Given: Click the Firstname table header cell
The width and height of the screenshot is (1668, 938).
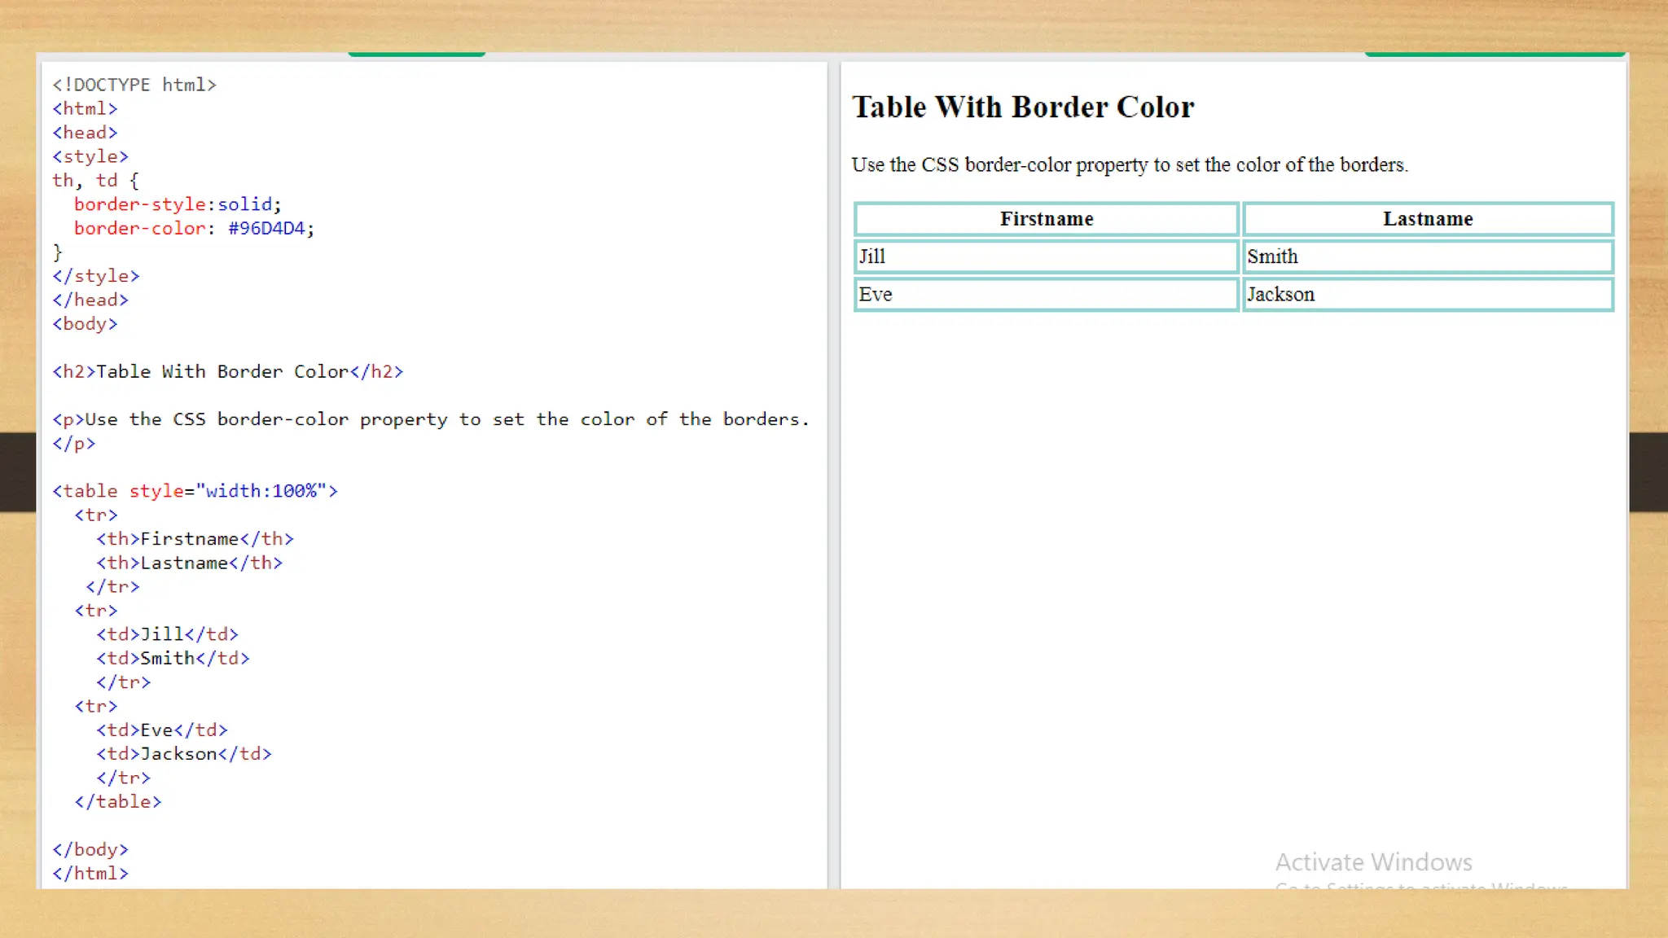Looking at the screenshot, I should click(x=1046, y=219).
